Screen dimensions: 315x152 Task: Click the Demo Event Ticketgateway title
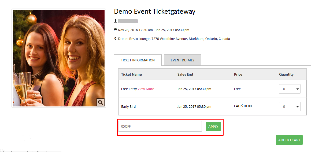154,12
